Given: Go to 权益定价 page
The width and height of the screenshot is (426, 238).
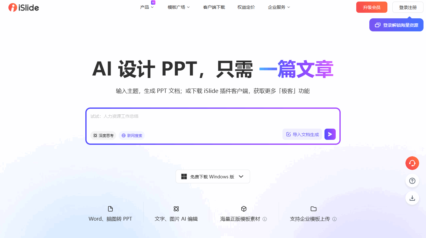Looking at the screenshot, I should (246, 7).
